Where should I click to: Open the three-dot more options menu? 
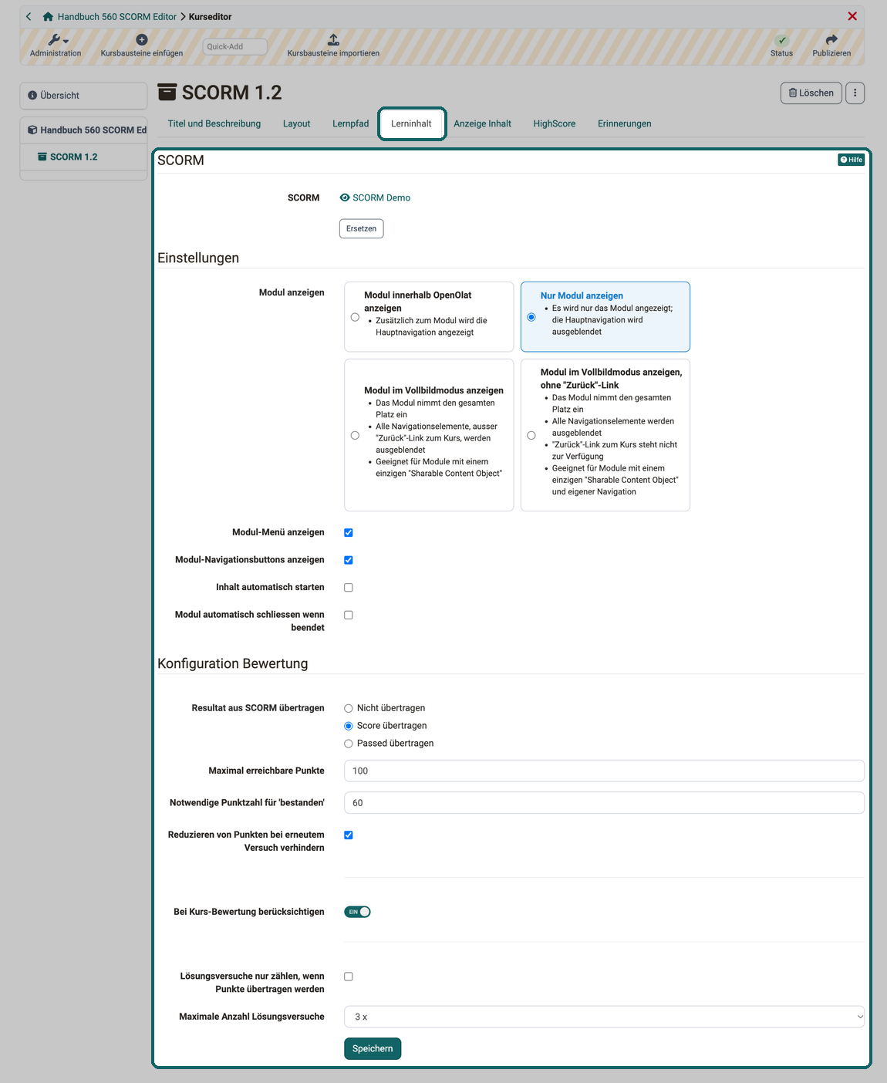coord(855,93)
